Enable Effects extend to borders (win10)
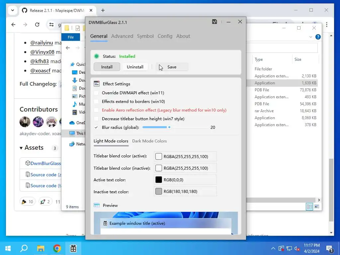The height and width of the screenshot is (255, 340). tap(96, 102)
